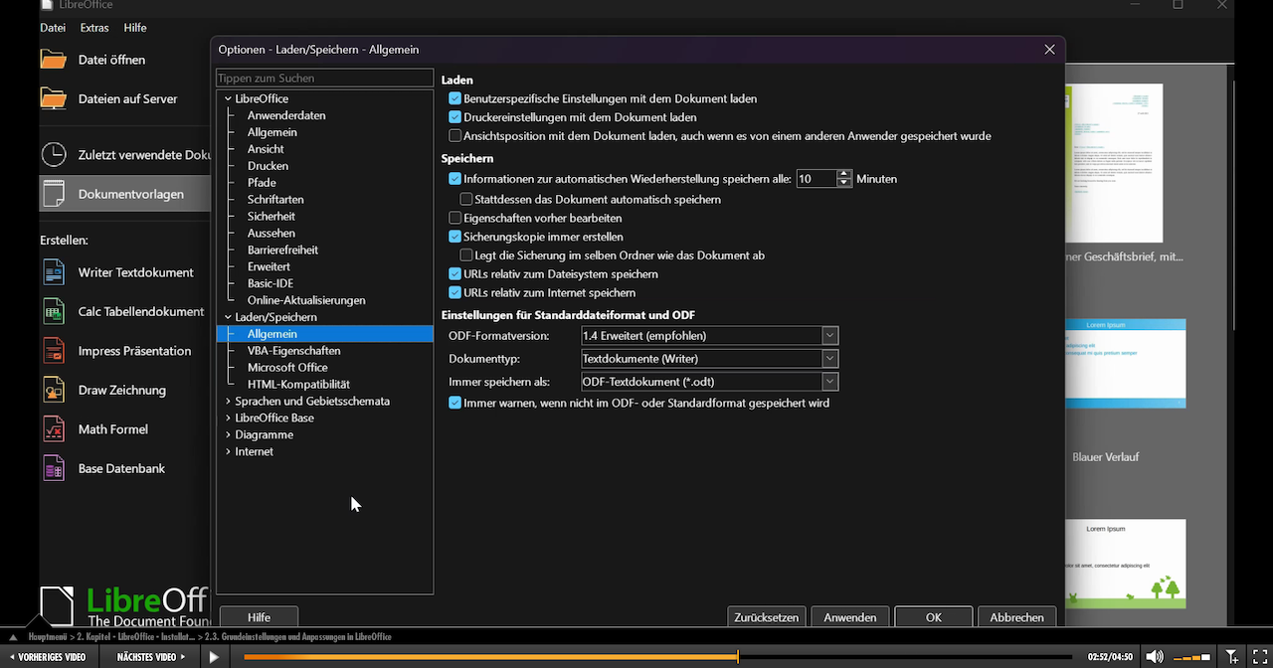Increase the autosave minutes value

[x=845, y=174]
